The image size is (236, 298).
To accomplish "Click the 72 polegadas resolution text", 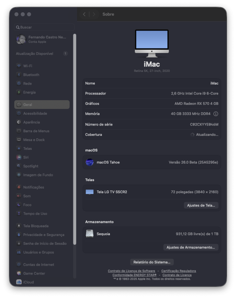I will pos(194,192).
